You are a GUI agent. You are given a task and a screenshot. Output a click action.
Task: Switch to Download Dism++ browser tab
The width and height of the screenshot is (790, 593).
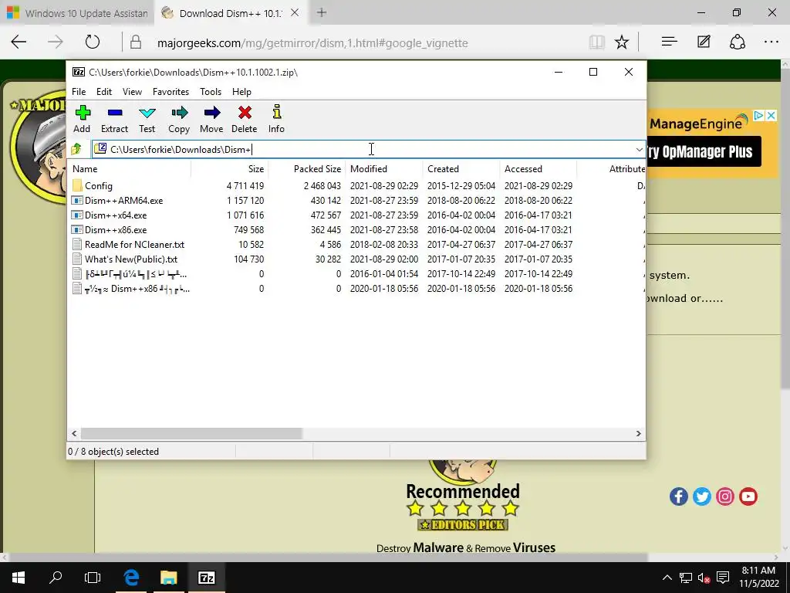coord(231,13)
